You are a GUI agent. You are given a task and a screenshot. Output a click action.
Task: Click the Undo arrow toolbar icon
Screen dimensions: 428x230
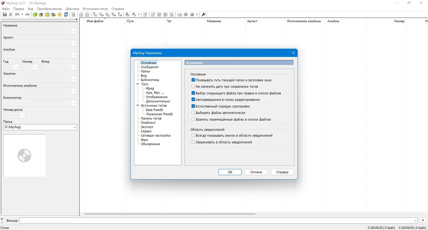(17, 14)
